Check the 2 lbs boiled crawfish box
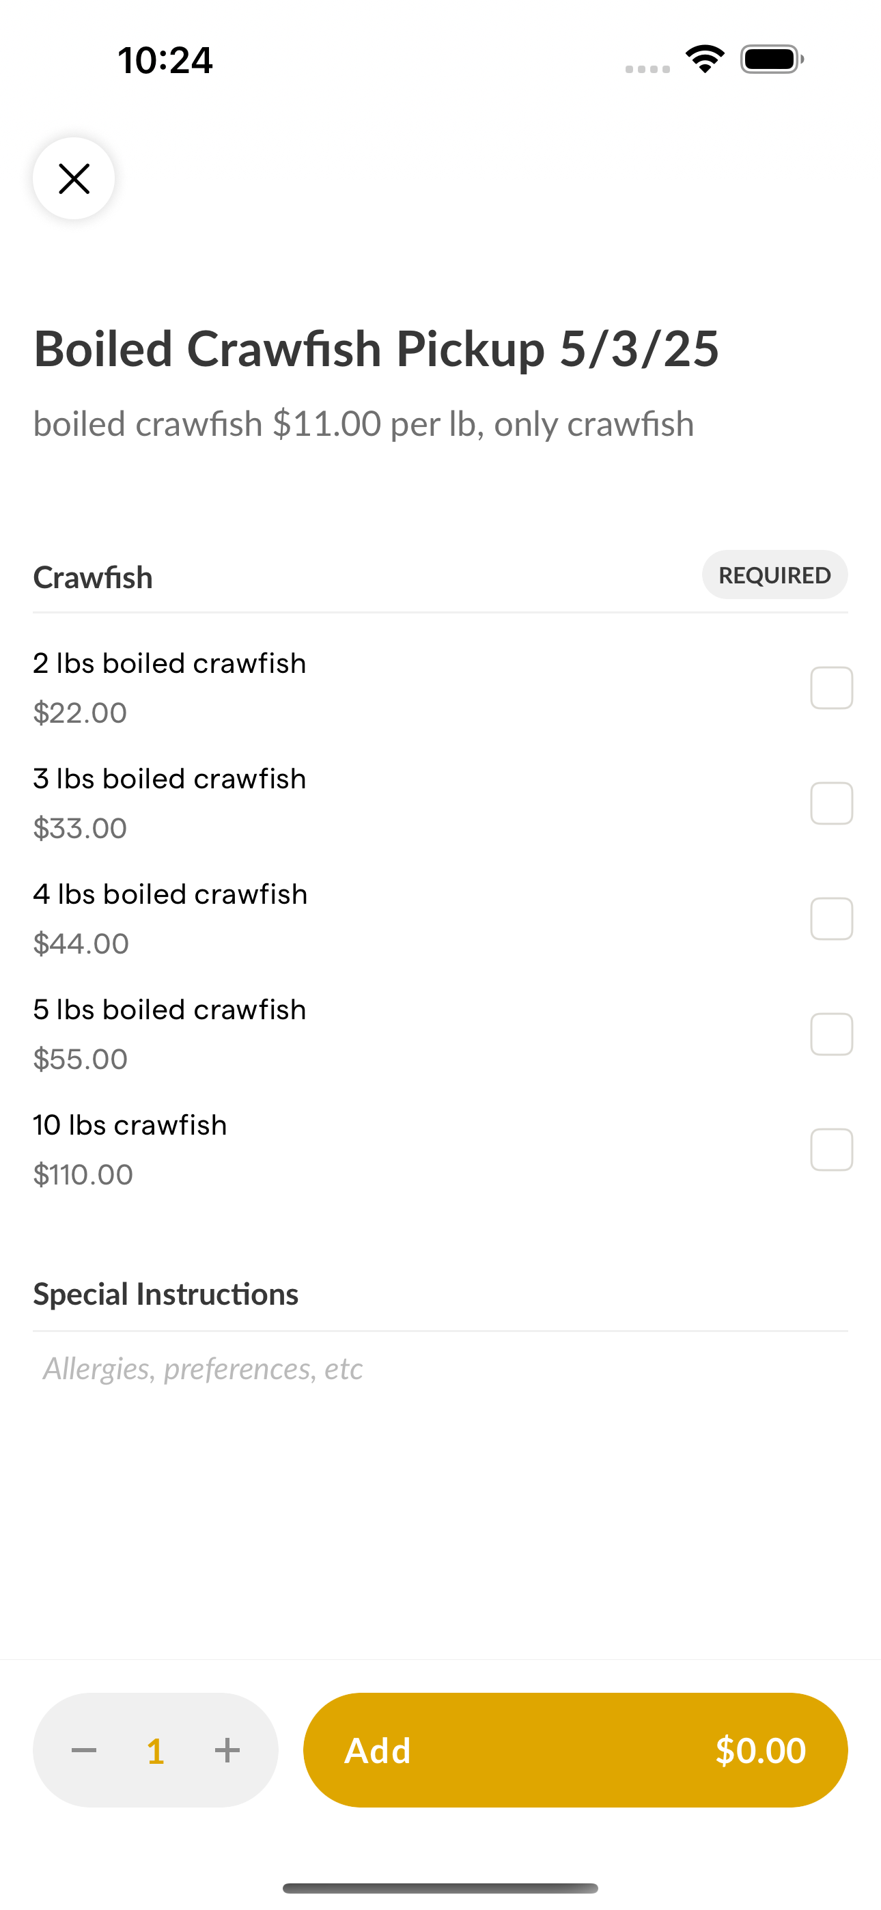 point(831,688)
